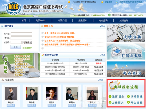Focus the 用户名 input field

click(x=21, y=34)
